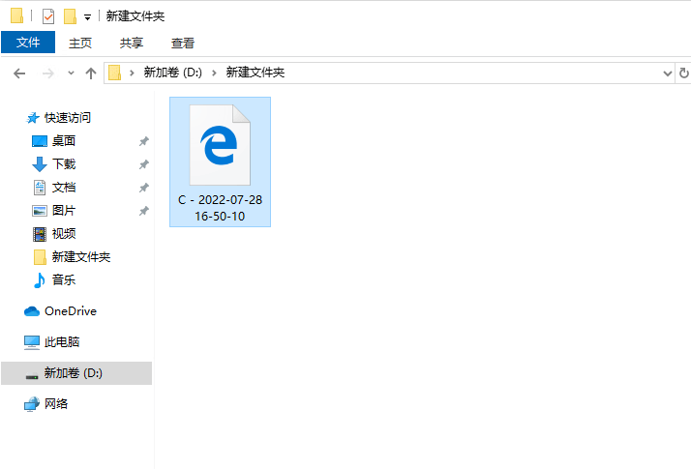The image size is (691, 469).
Task: Click the folder icon in the title bar
Action: pyautogui.click(x=16, y=15)
